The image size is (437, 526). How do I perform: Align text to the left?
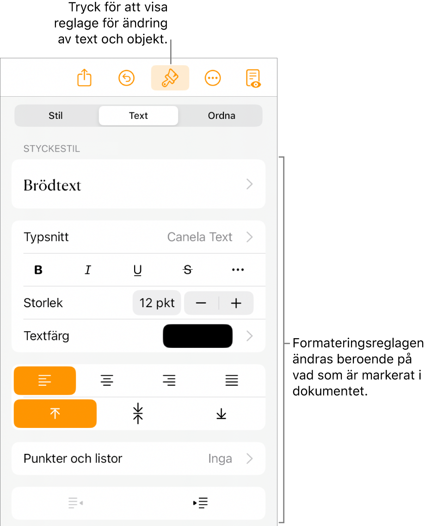coord(44,380)
